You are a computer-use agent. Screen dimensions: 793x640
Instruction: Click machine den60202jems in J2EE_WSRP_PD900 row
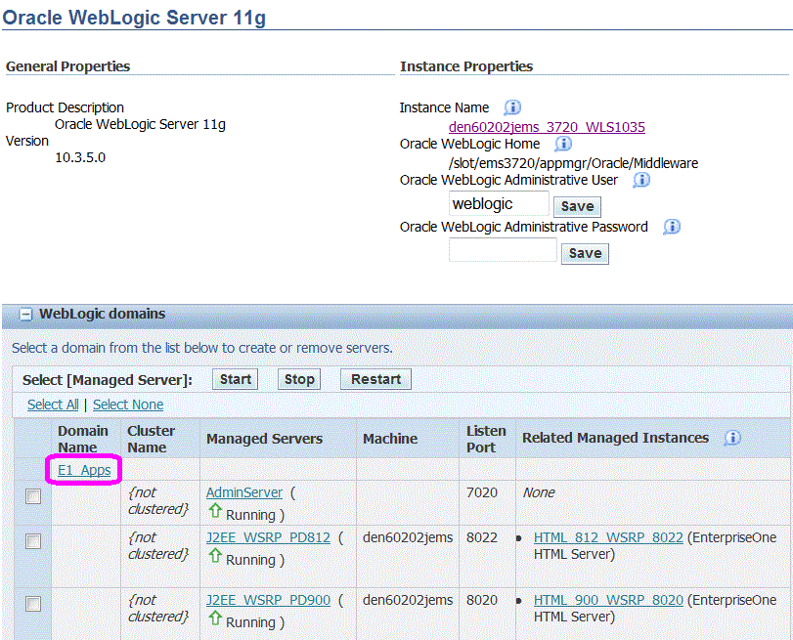408,601
